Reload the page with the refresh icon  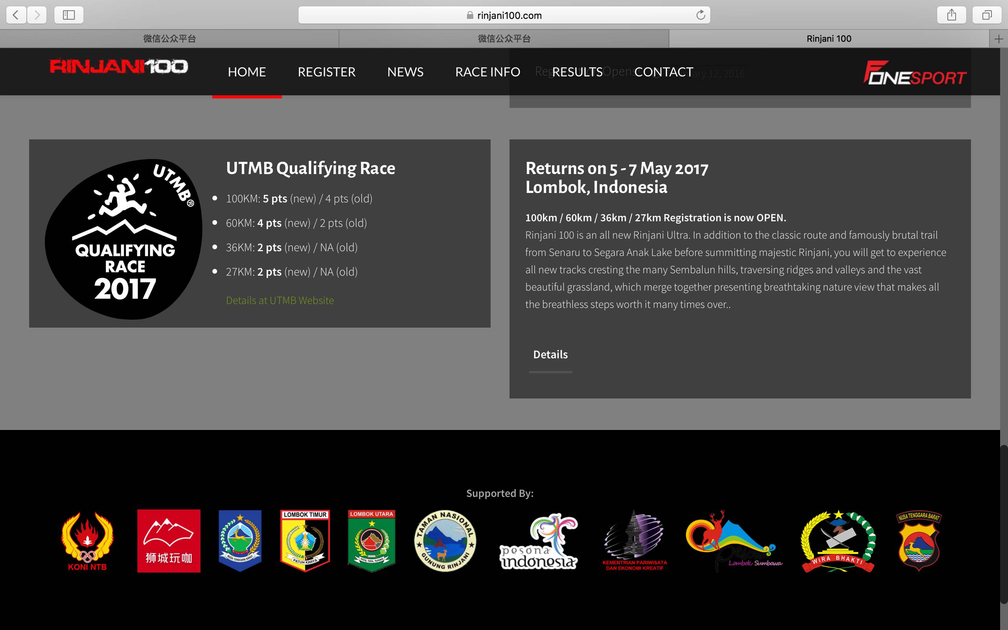click(700, 15)
